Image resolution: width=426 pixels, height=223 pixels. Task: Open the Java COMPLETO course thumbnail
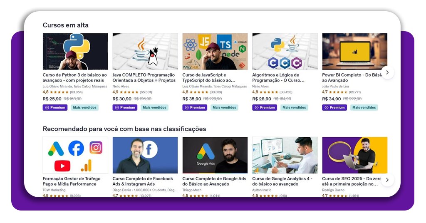tap(145, 52)
